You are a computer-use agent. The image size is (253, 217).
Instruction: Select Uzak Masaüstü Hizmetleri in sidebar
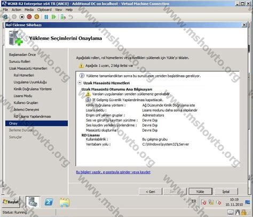pos(28,68)
